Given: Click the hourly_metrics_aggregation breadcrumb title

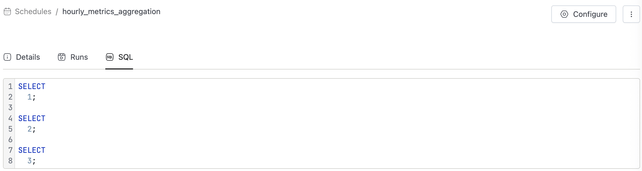Looking at the screenshot, I should pos(111,12).
